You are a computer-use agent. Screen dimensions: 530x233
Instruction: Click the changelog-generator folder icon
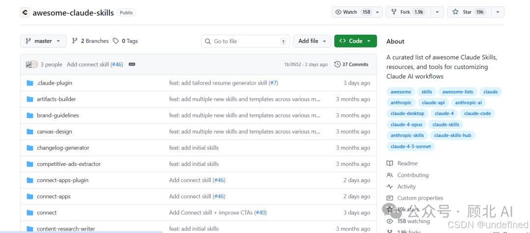coord(30,148)
